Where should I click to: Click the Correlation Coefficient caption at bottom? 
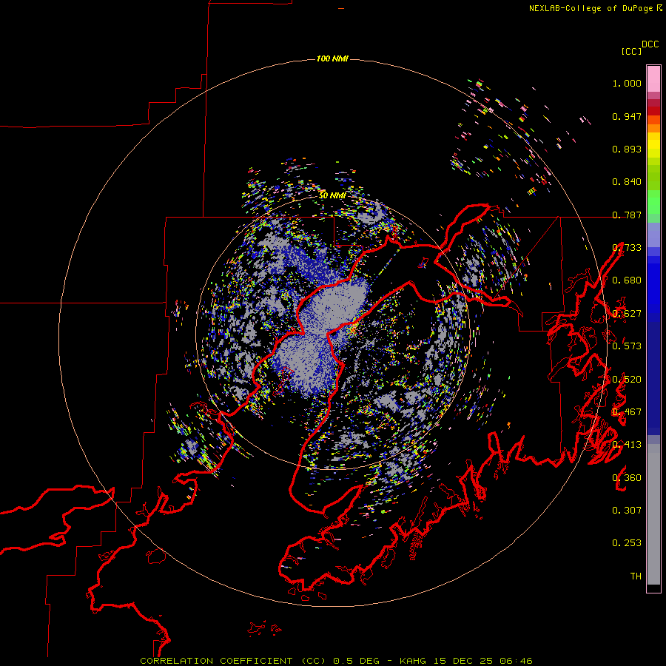[337, 661]
